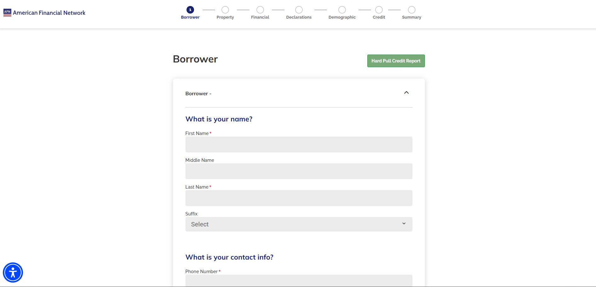Collapse the Borrower section chevron
Viewport: 596px width, 287px height.
406,93
